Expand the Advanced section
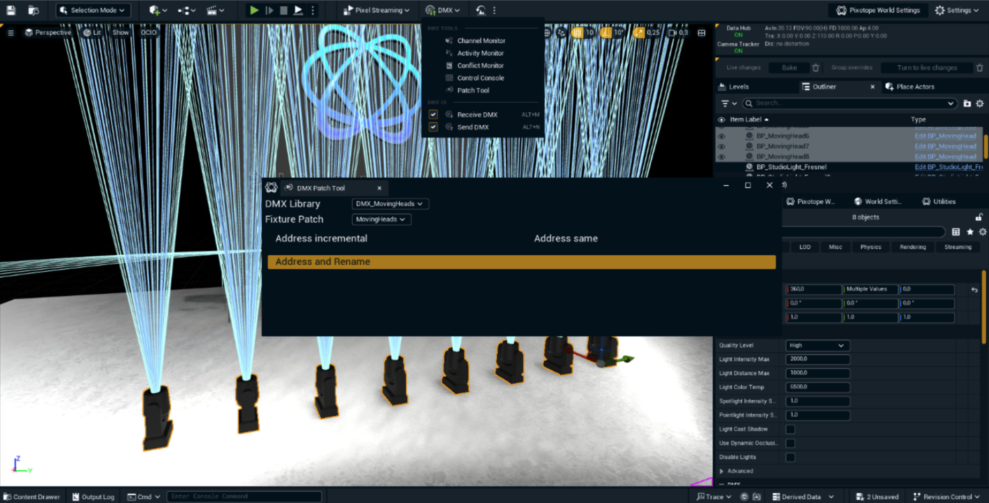The image size is (989, 503). click(x=722, y=471)
